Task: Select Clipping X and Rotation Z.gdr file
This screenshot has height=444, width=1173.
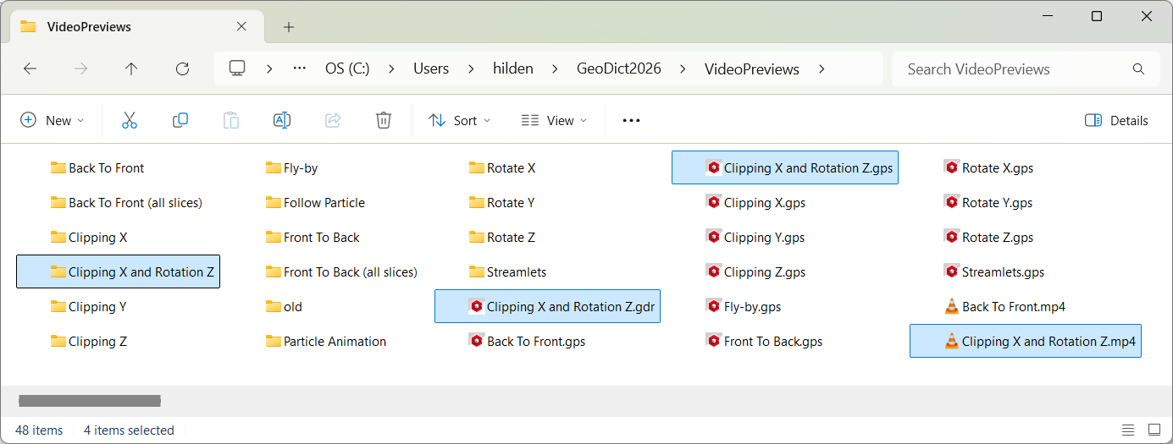Action: [547, 306]
